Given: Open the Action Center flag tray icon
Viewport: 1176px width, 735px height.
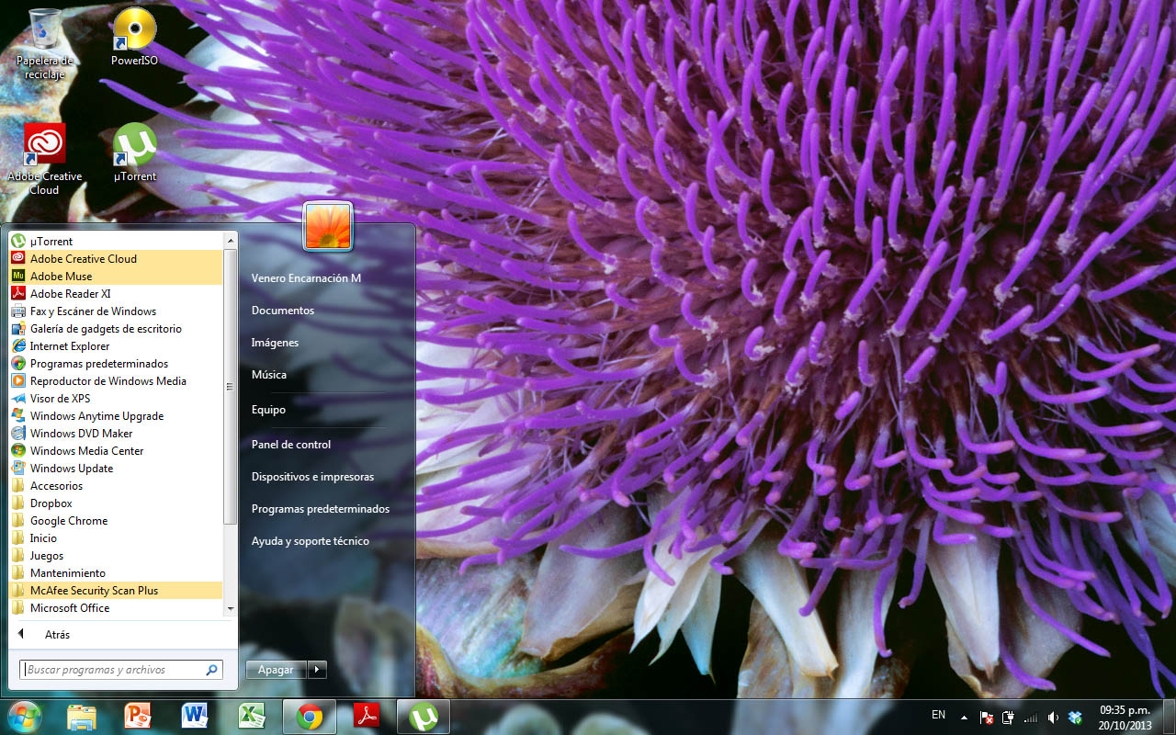Looking at the screenshot, I should pyautogui.click(x=987, y=717).
